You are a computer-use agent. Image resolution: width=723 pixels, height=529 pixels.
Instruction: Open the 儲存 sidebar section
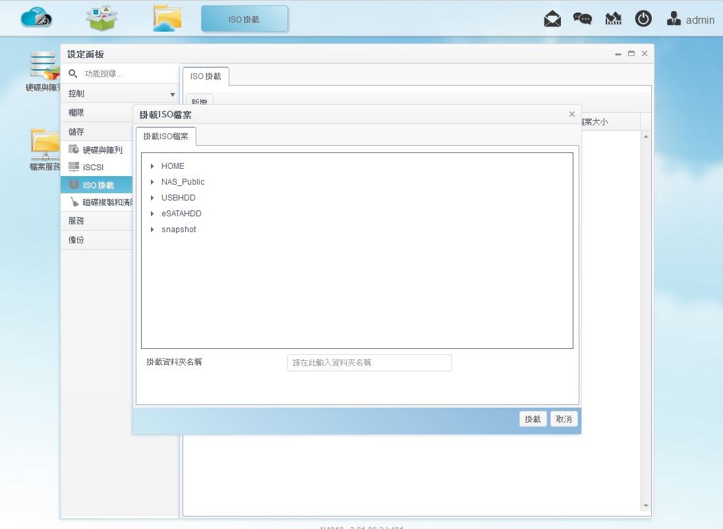click(x=97, y=131)
